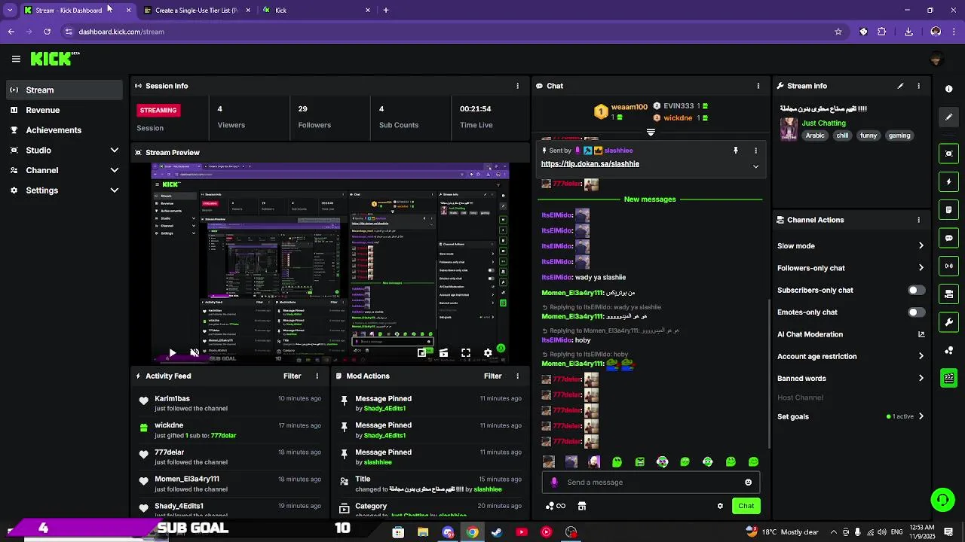The width and height of the screenshot is (965, 542).
Task: Open Mod Actions three-dot menu
Action: 517,376
